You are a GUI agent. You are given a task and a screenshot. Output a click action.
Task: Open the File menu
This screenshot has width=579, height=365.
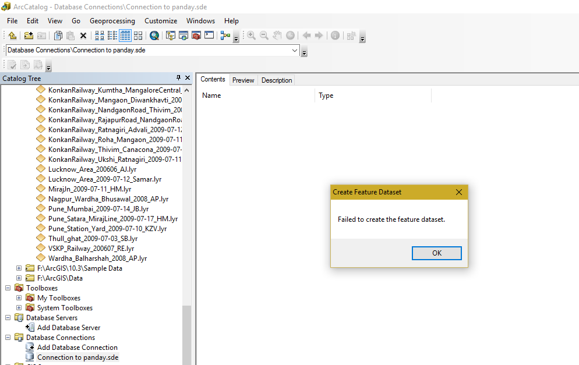click(12, 21)
